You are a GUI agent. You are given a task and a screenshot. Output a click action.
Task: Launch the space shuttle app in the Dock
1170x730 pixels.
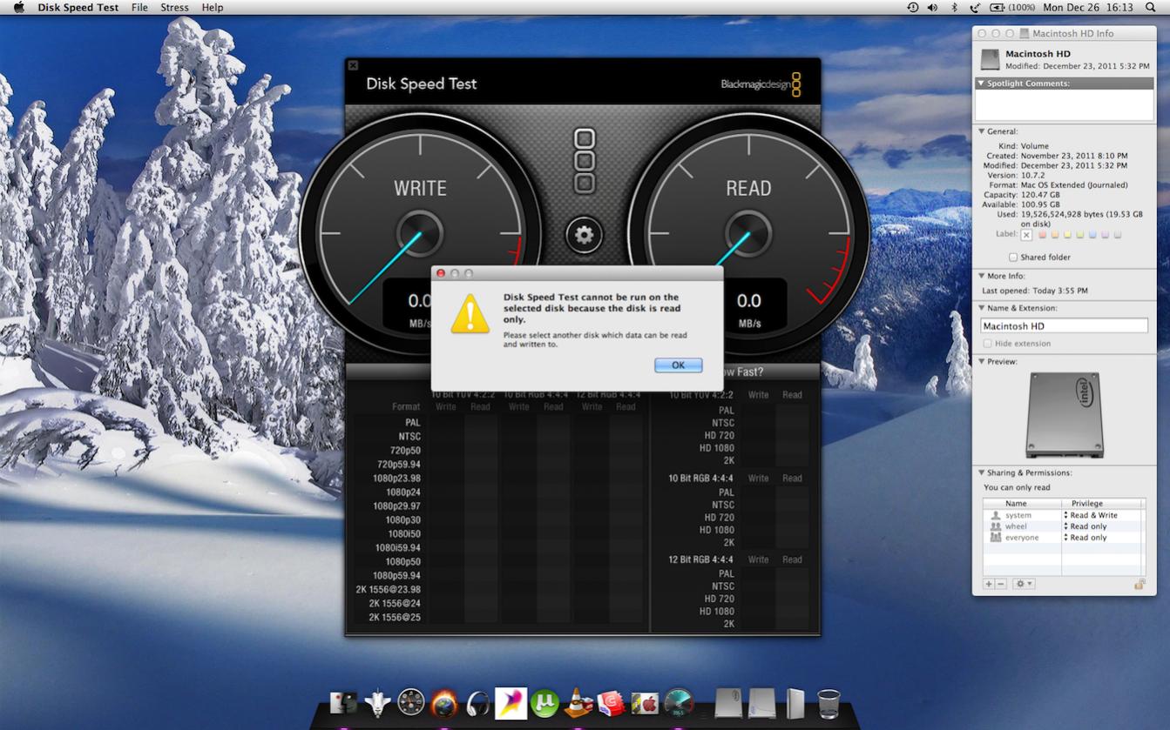click(x=377, y=703)
